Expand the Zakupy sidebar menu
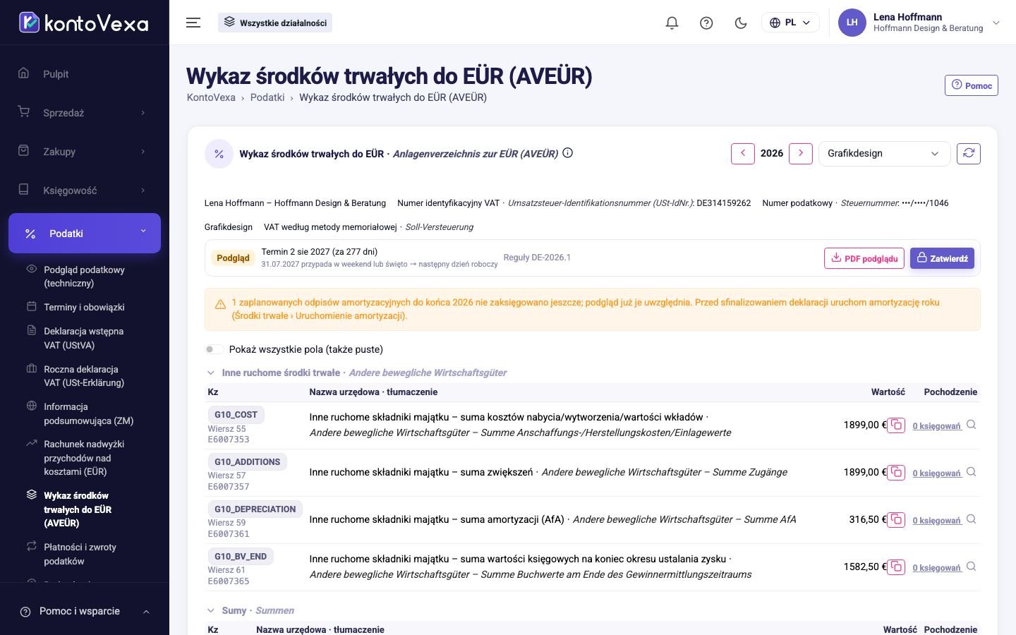 coord(84,152)
